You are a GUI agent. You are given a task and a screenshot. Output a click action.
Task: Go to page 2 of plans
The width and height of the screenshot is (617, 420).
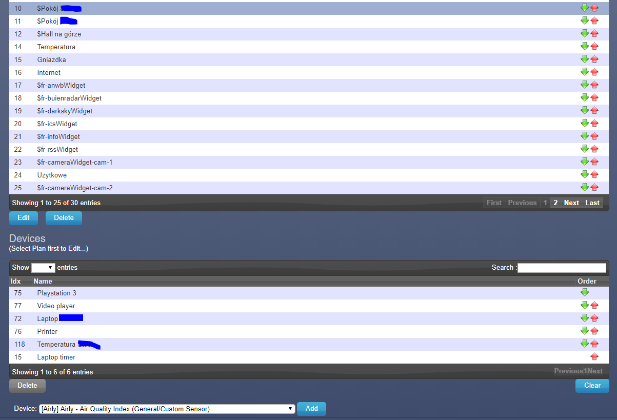[x=555, y=203]
